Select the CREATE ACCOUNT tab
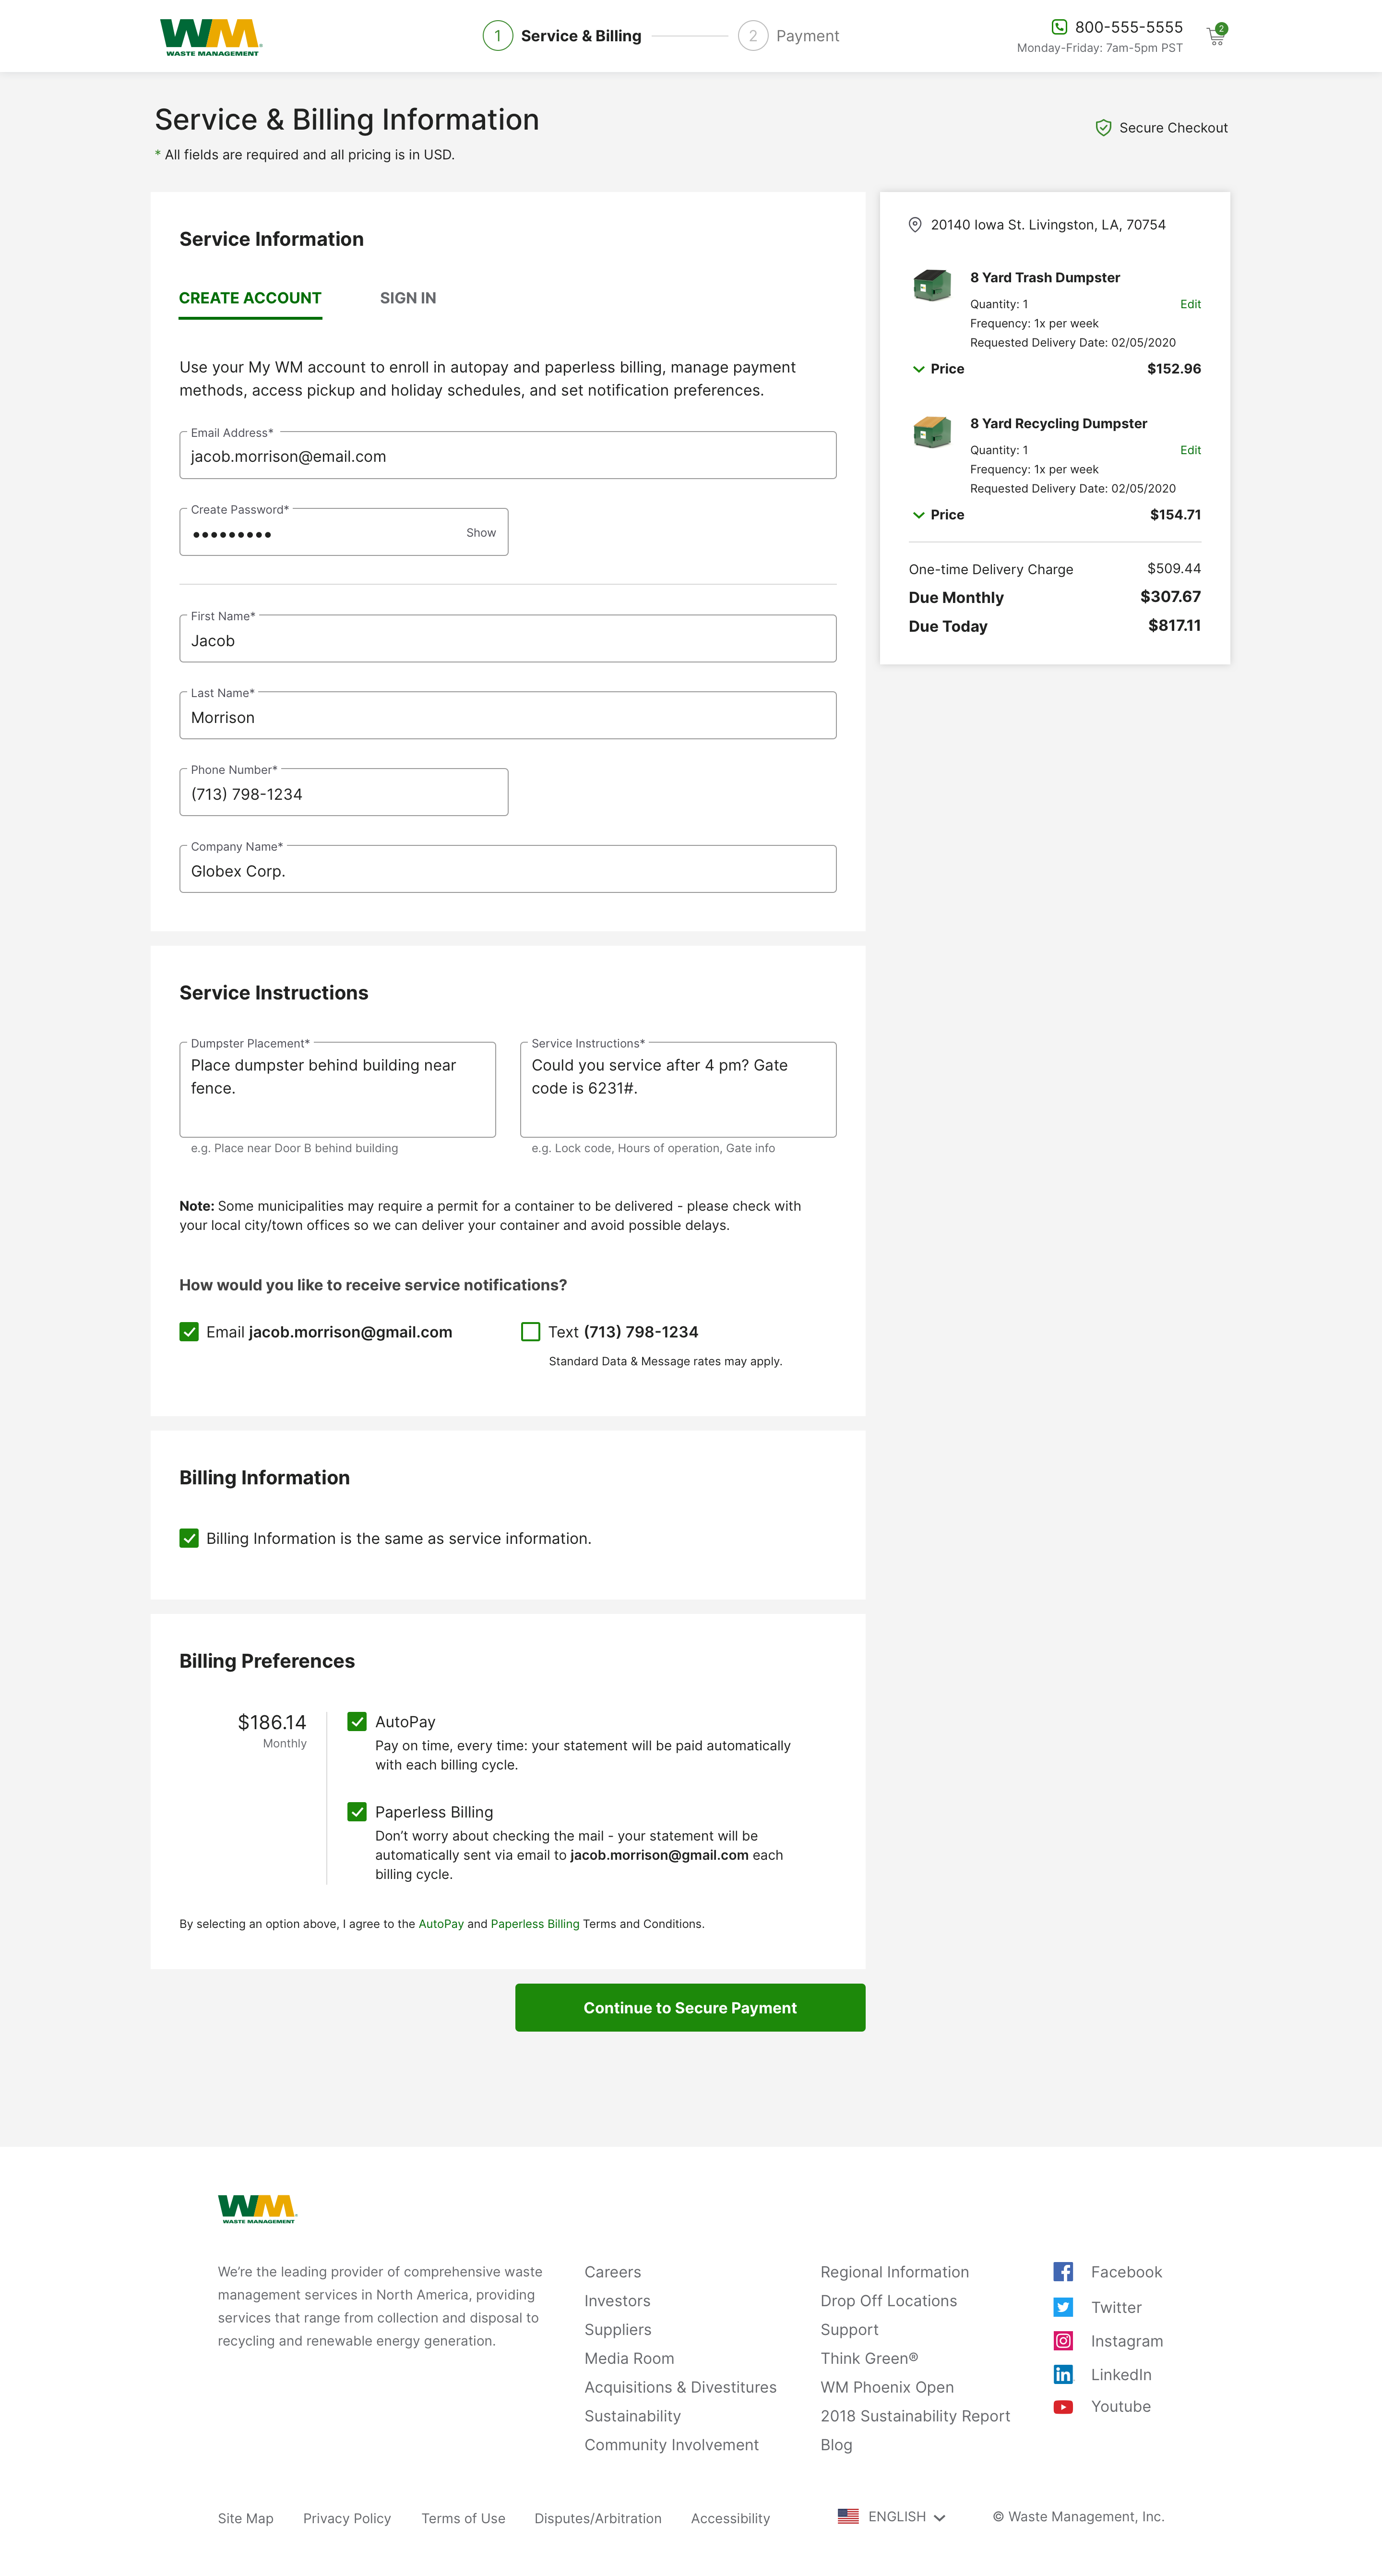Image resolution: width=1382 pixels, height=2576 pixels. [250, 298]
